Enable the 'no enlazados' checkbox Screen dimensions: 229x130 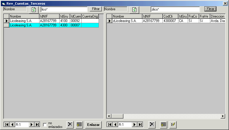(45, 125)
